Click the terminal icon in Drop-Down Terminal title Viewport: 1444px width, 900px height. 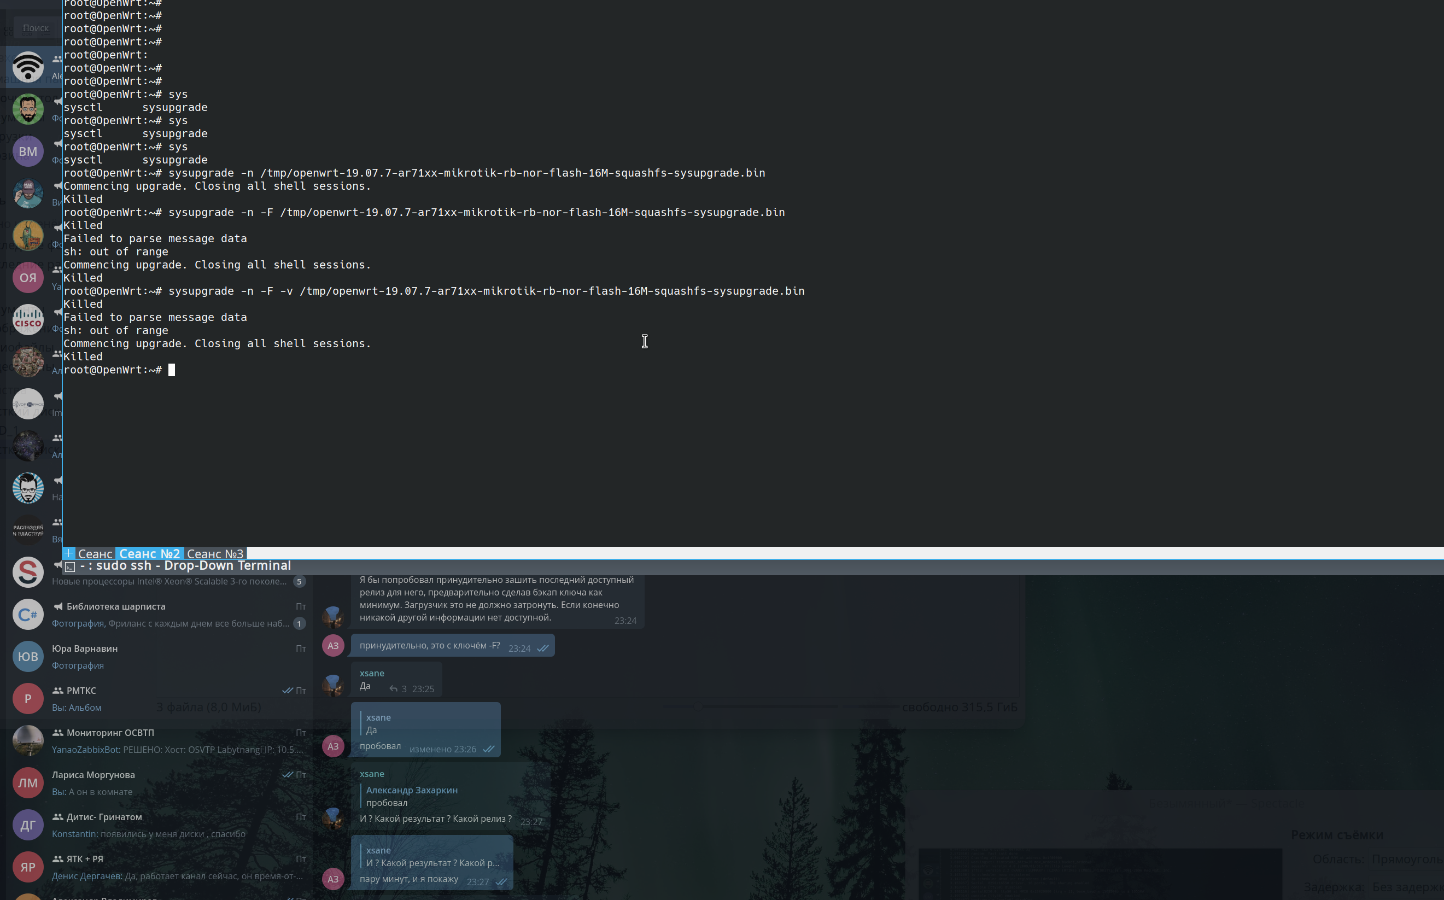pyautogui.click(x=70, y=566)
